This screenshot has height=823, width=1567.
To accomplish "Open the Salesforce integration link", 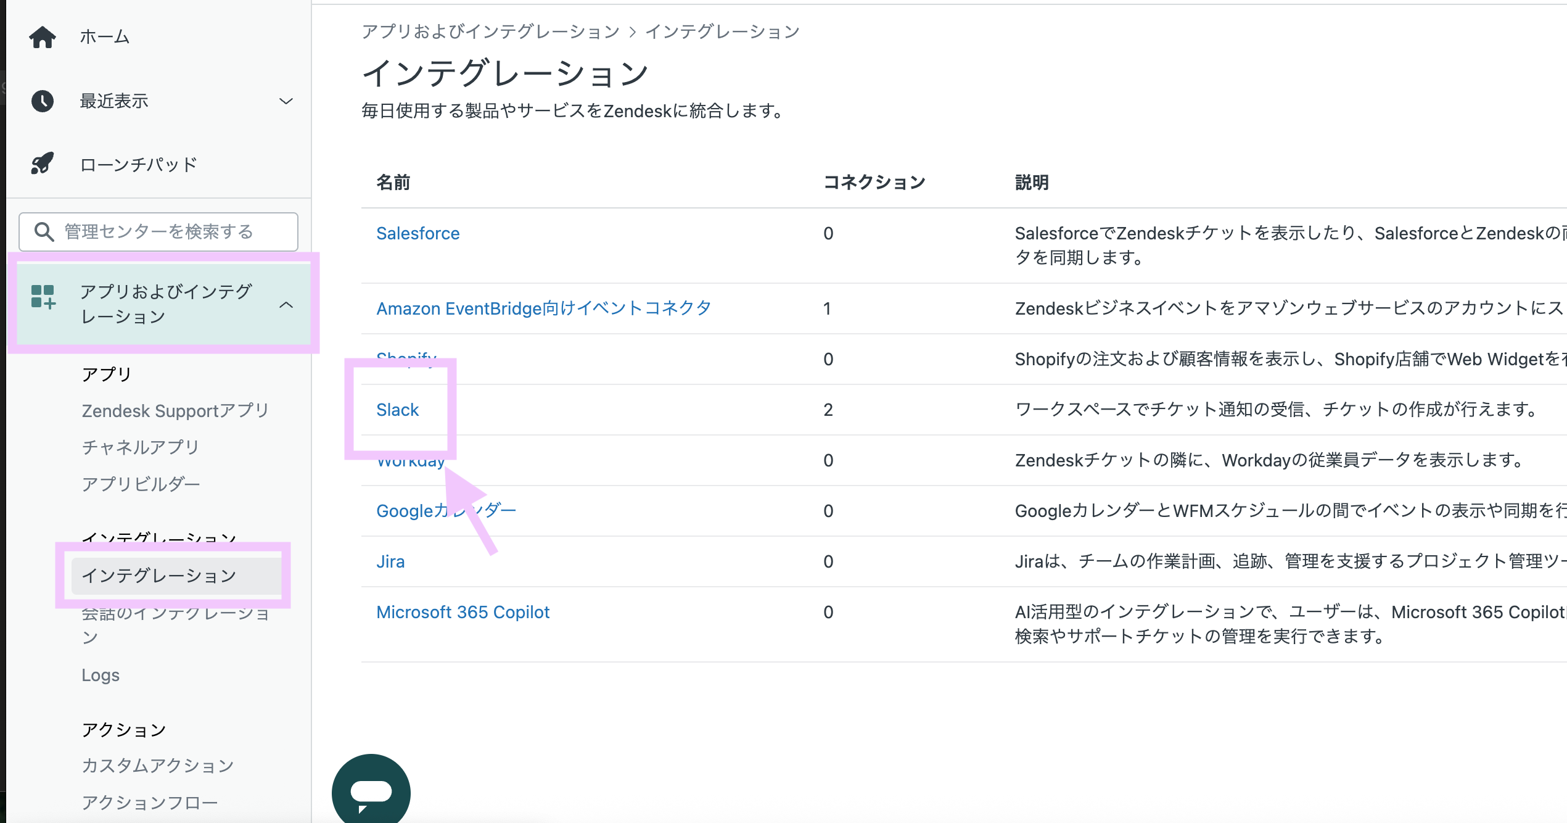I will (x=417, y=233).
